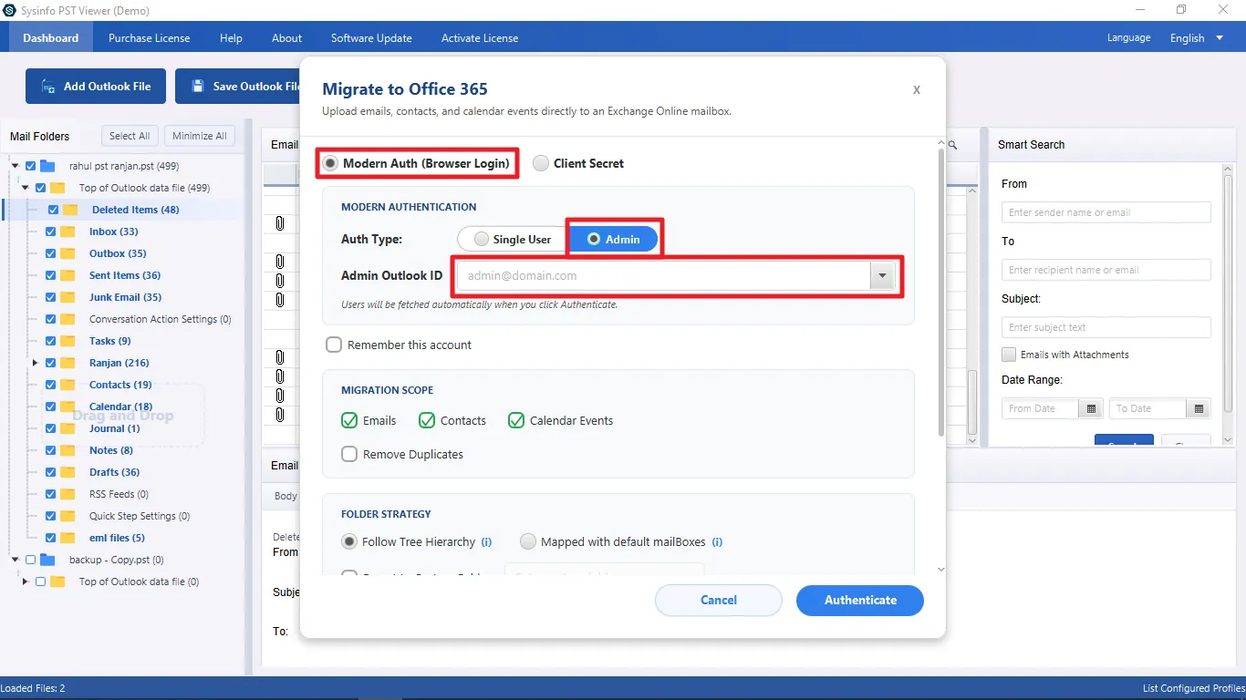Open the To Date calendar picker icon
Image resolution: width=1246 pixels, height=700 pixels.
(x=1199, y=409)
